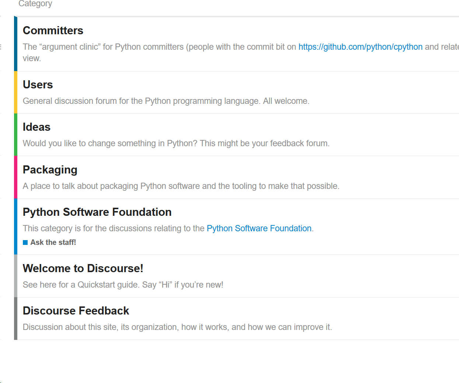Click the blue Python Software Foundation color bar
The width and height of the screenshot is (459, 383).
tap(15, 227)
